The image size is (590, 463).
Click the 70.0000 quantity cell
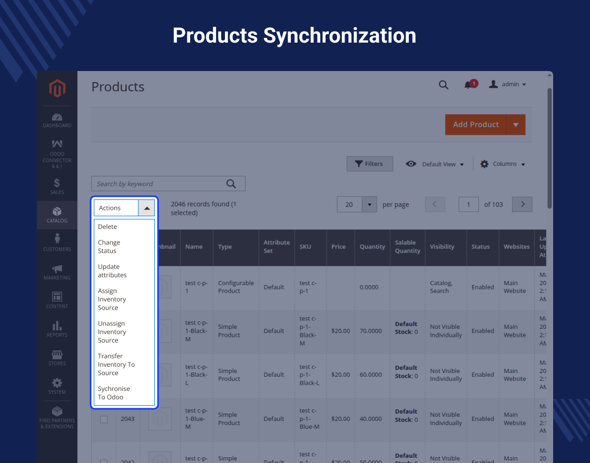click(x=371, y=331)
